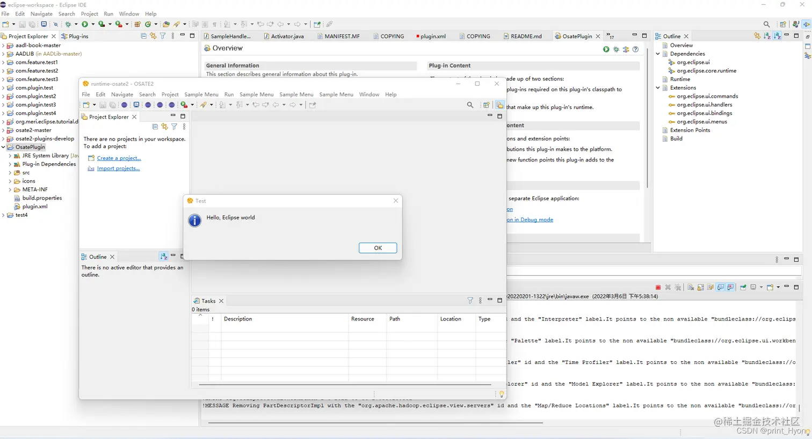Image resolution: width=812 pixels, height=439 pixels.
Task: Toggle Show Console on Standard Out change
Action: [721, 287]
